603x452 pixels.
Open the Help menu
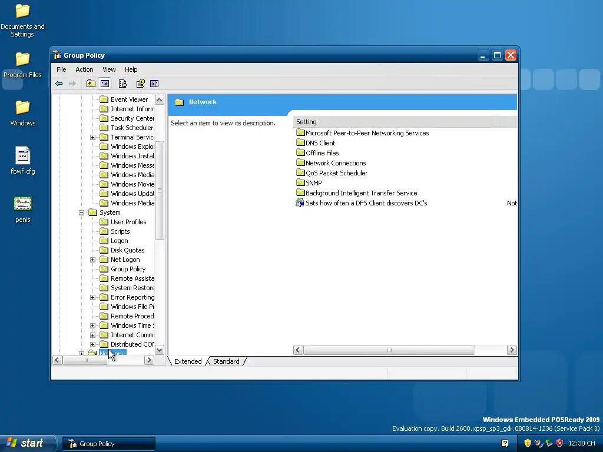131,69
